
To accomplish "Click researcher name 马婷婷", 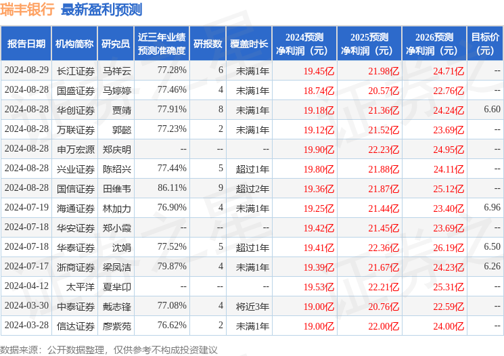I will [x=117, y=91].
